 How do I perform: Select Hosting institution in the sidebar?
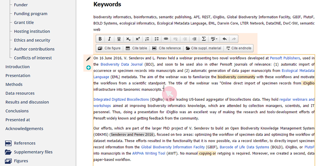(32, 31)
